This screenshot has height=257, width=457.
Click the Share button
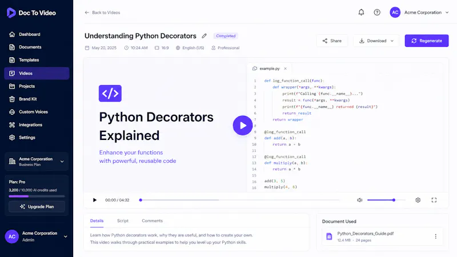pos(332,41)
